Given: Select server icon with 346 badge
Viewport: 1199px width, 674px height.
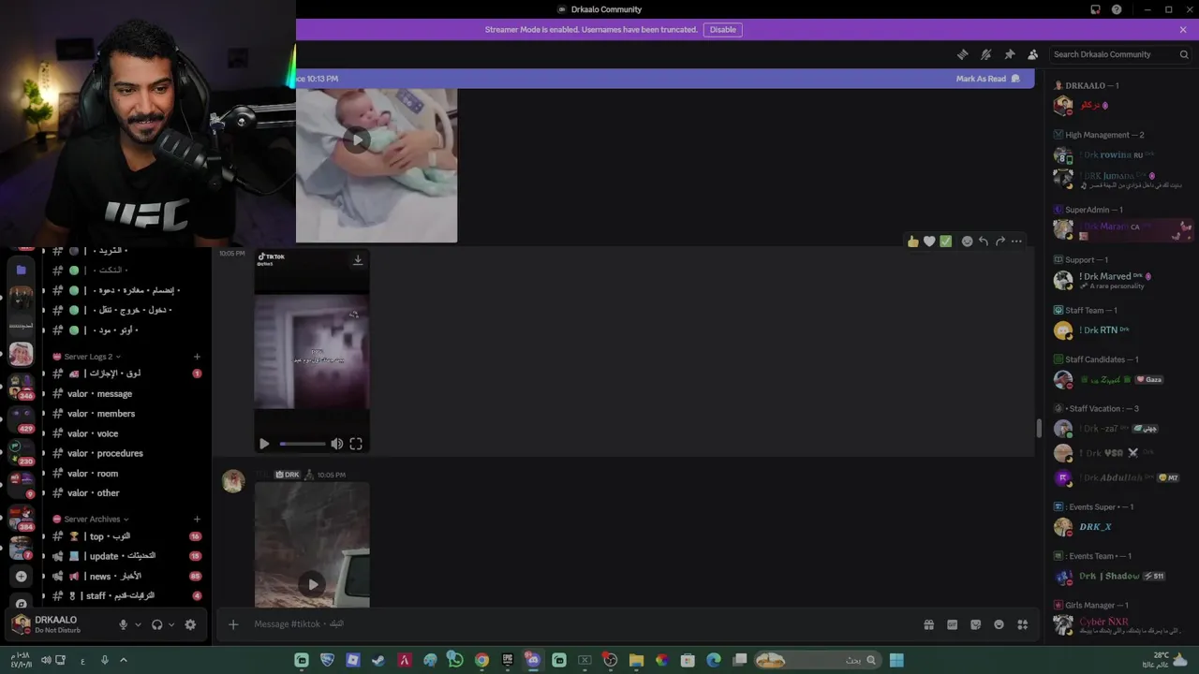Looking at the screenshot, I should [x=21, y=386].
